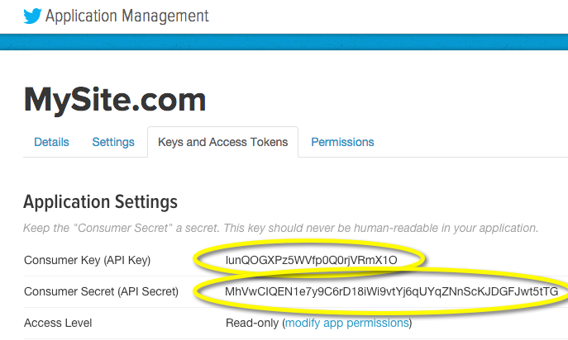Click the Consumer Key (API Key) label
This screenshot has height=340, width=568.
coord(87,260)
